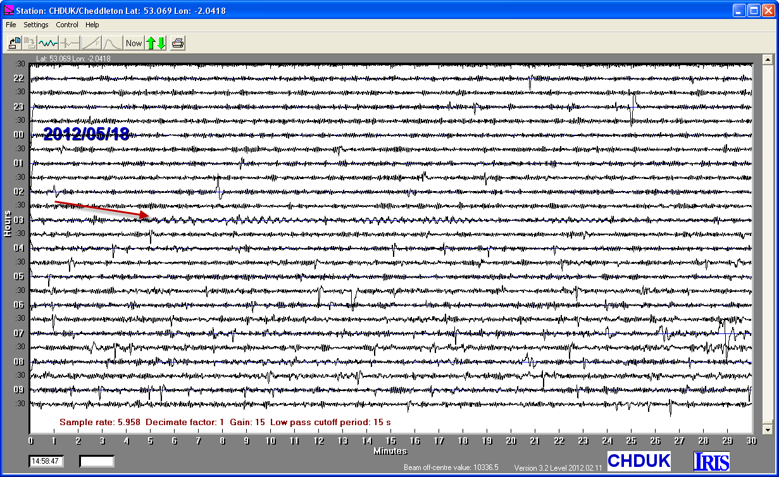
Task: Click the greyed P-pick ramp toolbar icon
Action: point(91,43)
